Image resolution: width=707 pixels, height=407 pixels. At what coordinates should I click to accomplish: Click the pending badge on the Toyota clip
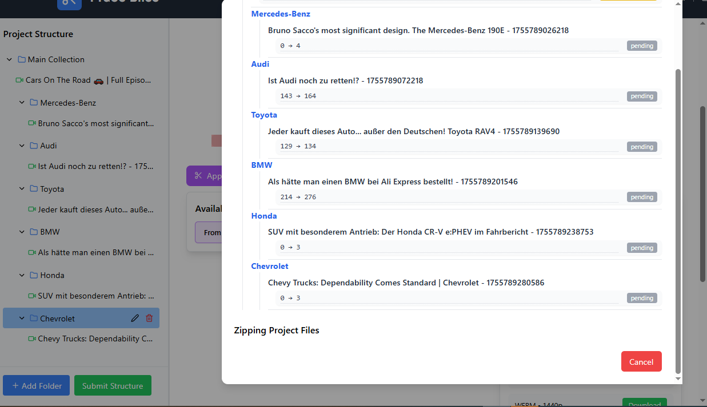pyautogui.click(x=642, y=147)
